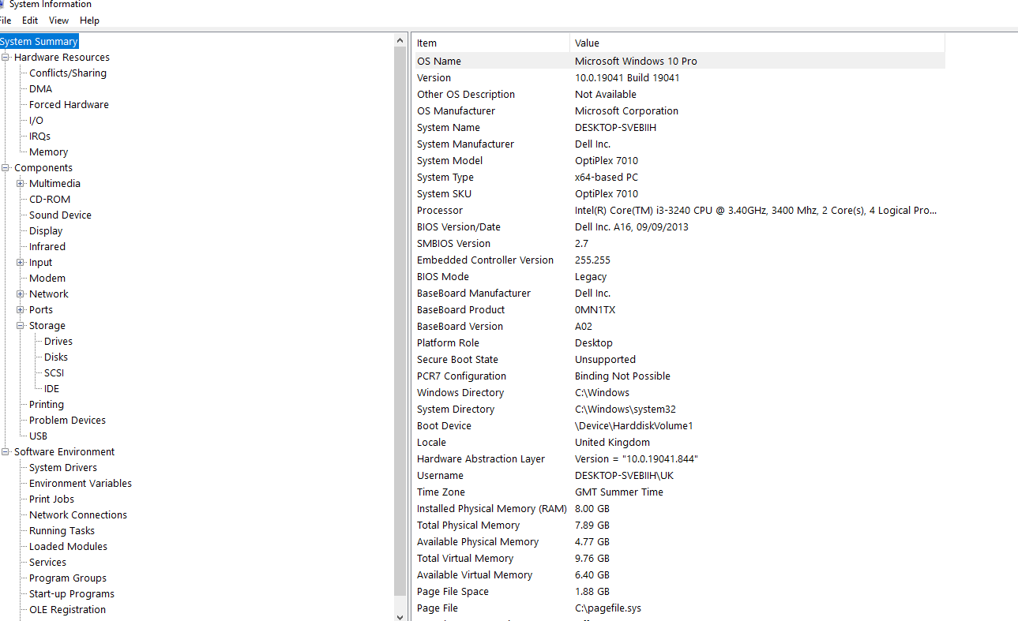1018x621 pixels.
Task: Select the Boot Device row
Action: [x=678, y=425]
